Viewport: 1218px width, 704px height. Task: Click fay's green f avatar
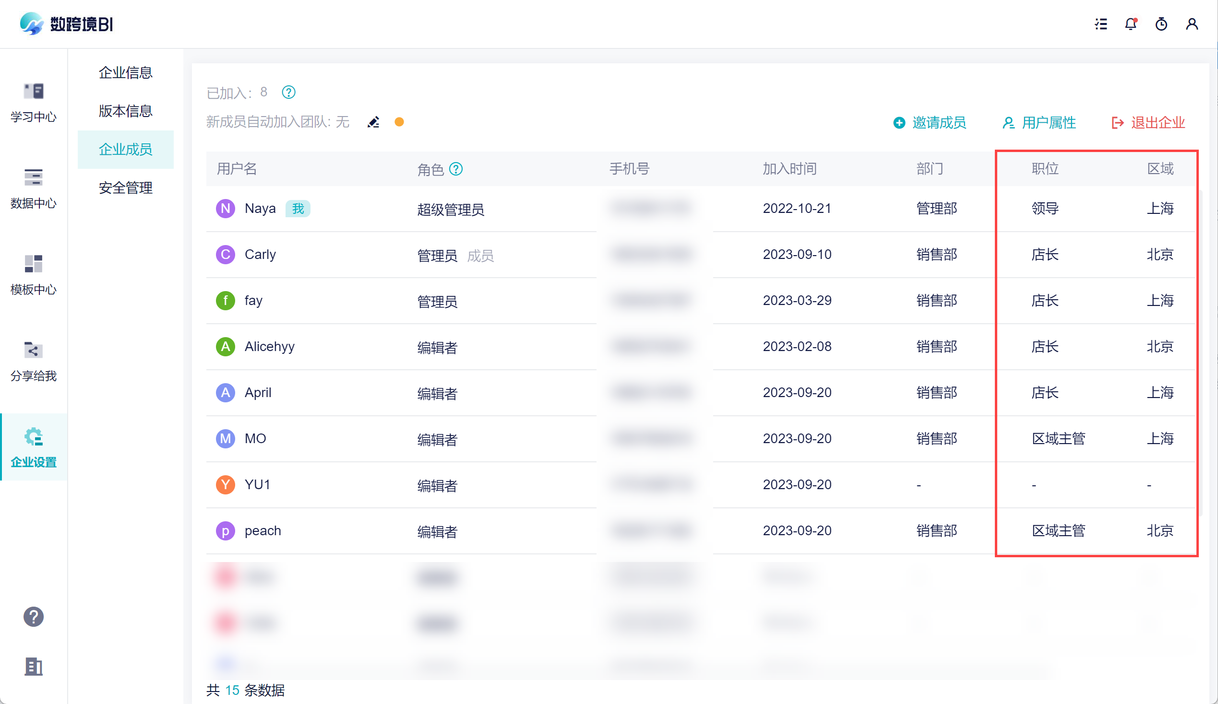click(225, 300)
